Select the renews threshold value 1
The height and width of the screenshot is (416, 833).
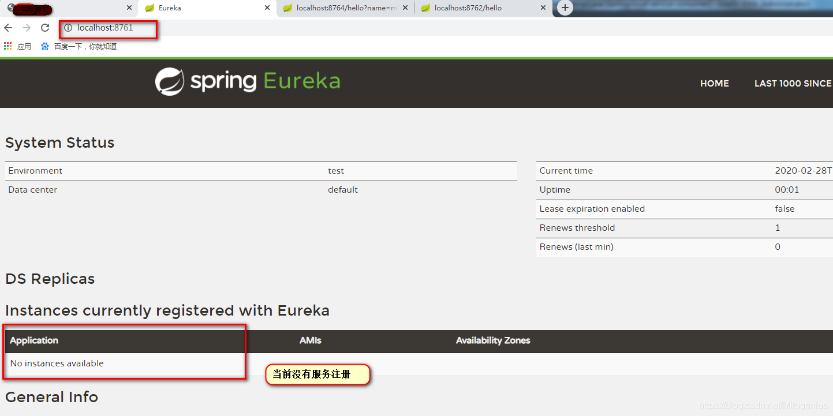(x=778, y=228)
